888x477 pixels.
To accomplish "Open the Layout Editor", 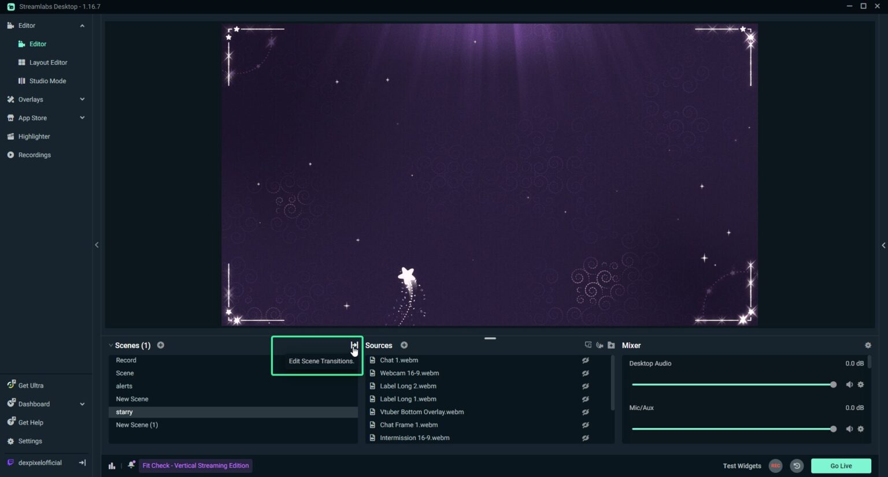I will click(48, 62).
